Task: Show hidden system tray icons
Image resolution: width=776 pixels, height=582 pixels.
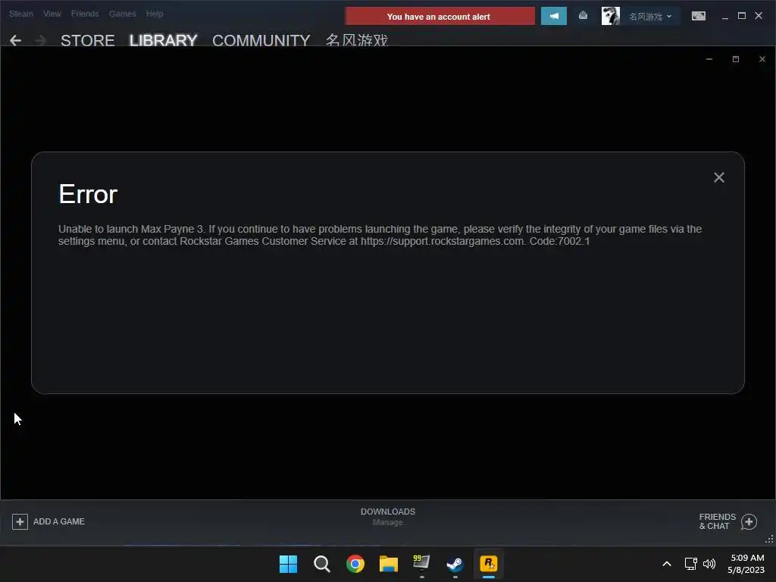Action: 667,564
